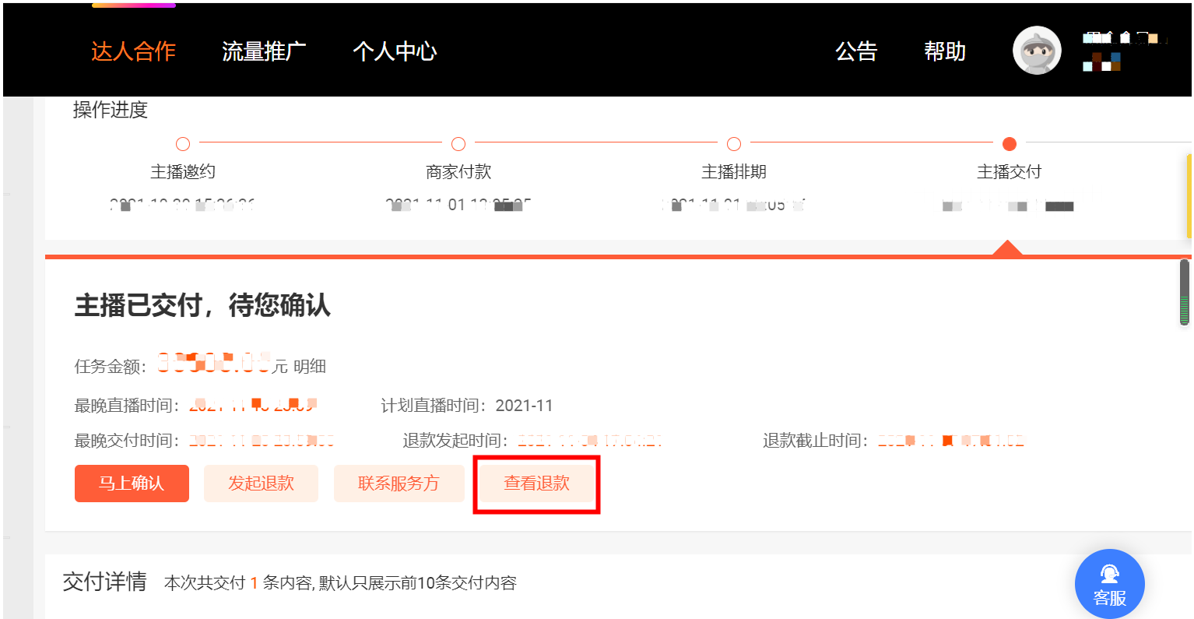The height and width of the screenshot is (619, 1194).
Task: Go to 个人中心 in the navbar
Action: coord(395,51)
